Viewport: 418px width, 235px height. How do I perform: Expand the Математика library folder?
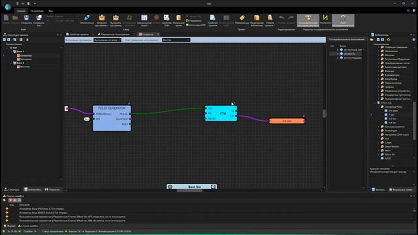point(378,51)
